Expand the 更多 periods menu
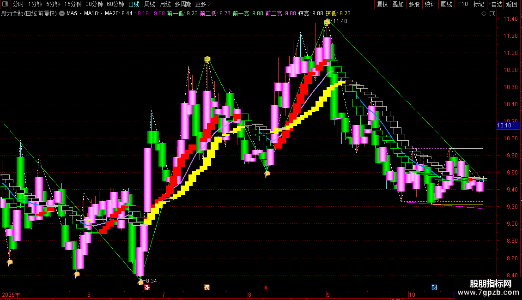This screenshot has height=300, width=522. [x=203, y=4]
